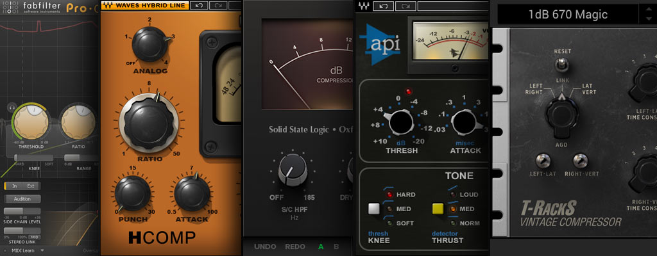Click the Audition button in Pro-C
Image resolution: width=657 pixels, height=256 pixels.
[22, 199]
